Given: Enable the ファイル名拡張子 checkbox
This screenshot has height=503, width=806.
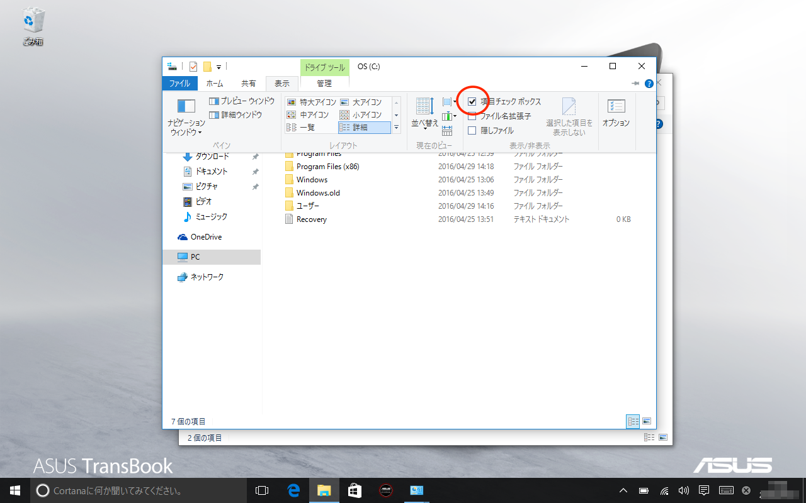Looking at the screenshot, I should [x=472, y=116].
